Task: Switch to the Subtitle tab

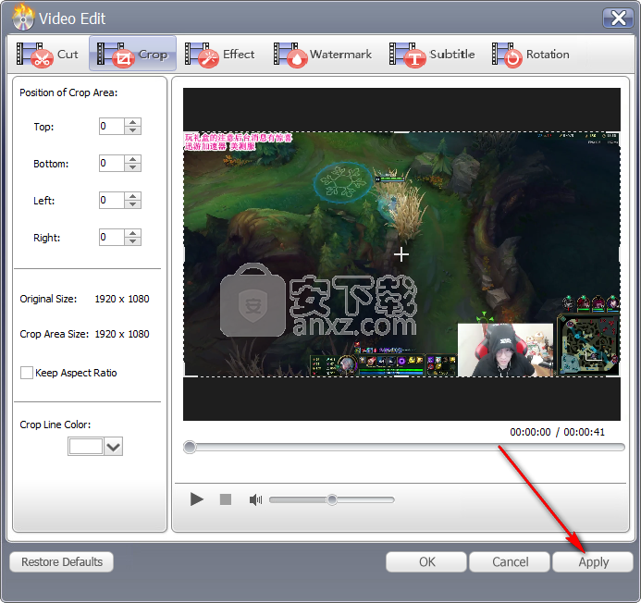Action: 432,54
